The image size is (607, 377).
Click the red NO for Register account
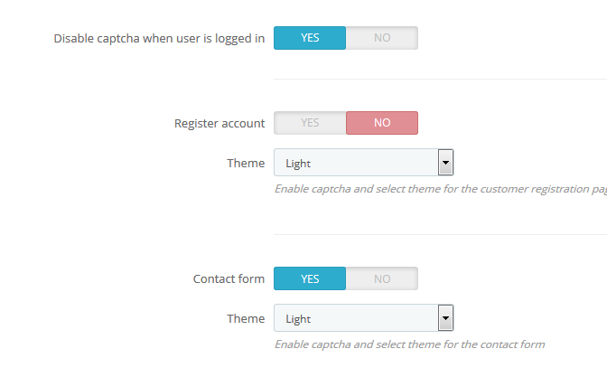click(x=382, y=123)
